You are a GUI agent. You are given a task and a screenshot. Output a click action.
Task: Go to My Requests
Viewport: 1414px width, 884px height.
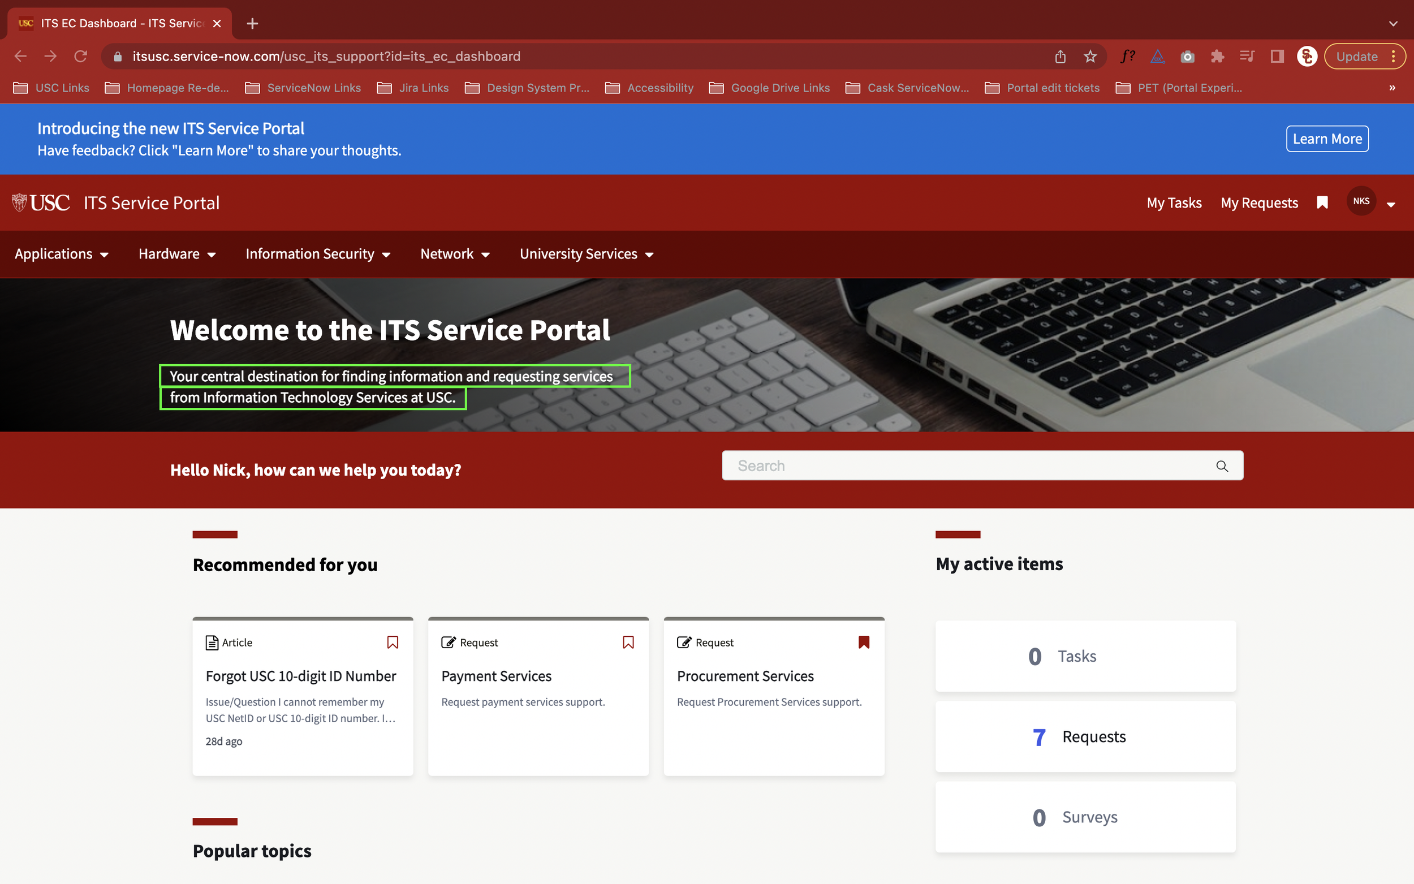click(x=1259, y=202)
